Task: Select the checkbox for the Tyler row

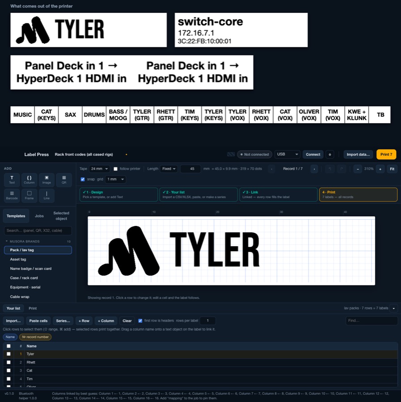Action: 8,354
